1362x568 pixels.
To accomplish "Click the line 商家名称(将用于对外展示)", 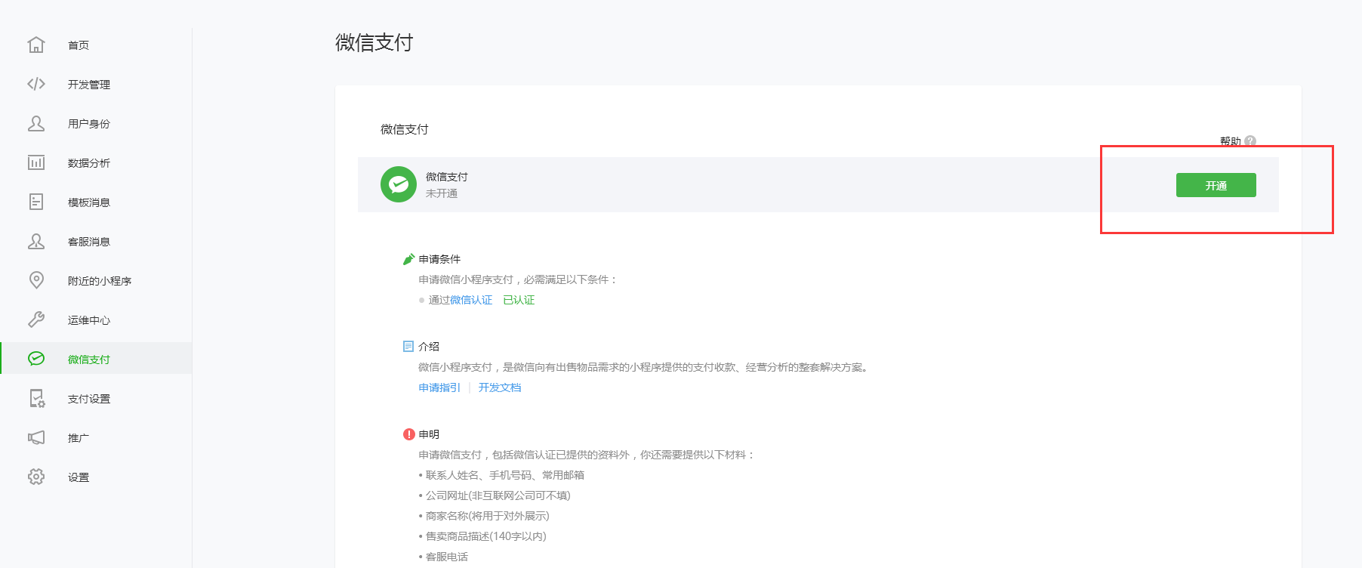I will pos(488,516).
